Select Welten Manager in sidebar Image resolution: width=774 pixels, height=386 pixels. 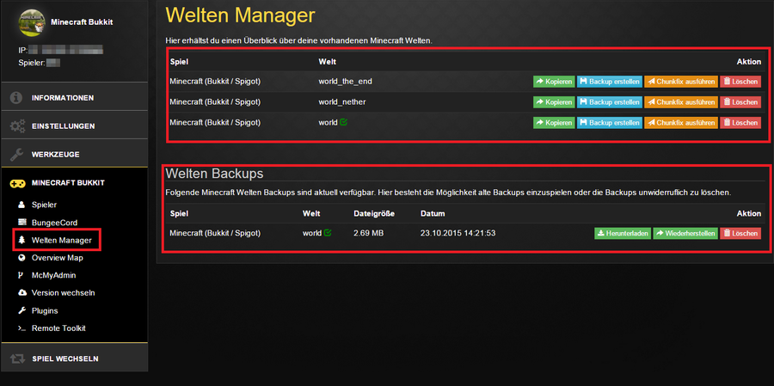(61, 241)
